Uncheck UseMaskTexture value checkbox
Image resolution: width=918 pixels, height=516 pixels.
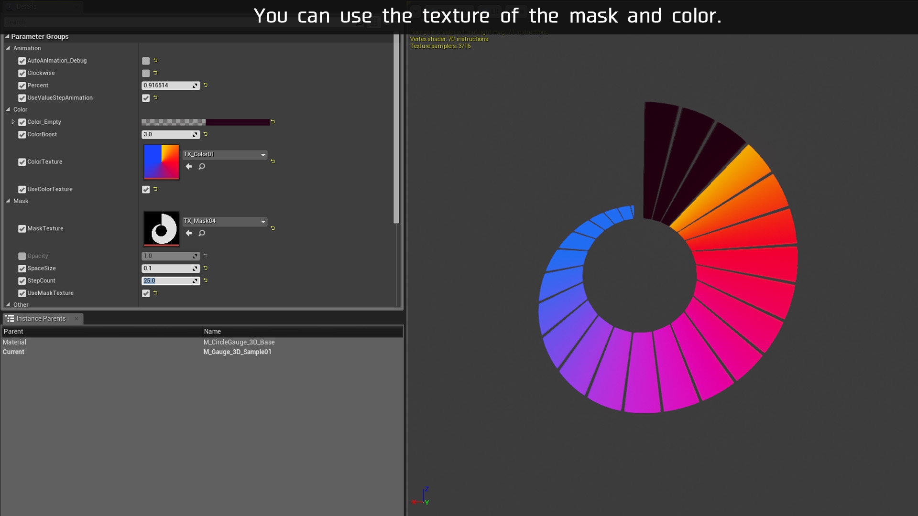[x=146, y=293]
